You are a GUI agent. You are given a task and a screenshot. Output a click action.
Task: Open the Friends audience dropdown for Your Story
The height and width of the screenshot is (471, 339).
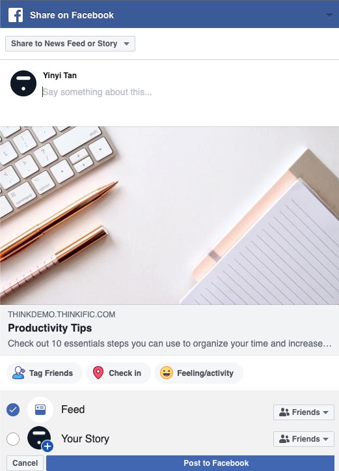[304, 439]
